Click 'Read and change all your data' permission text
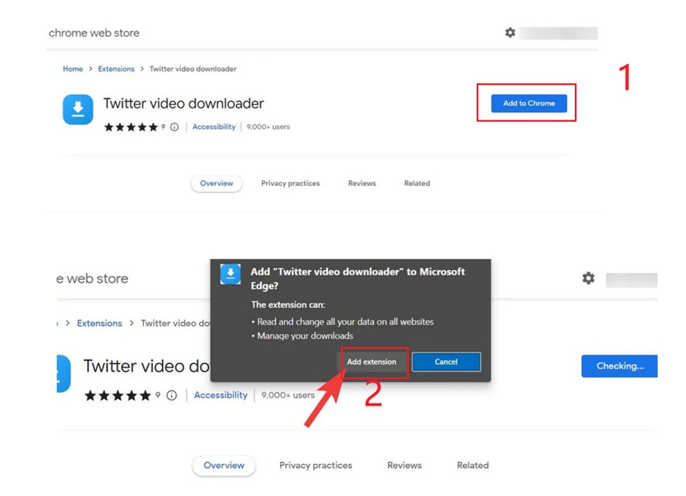Image resolution: width=686 pixels, height=496 pixels. pyautogui.click(x=345, y=322)
